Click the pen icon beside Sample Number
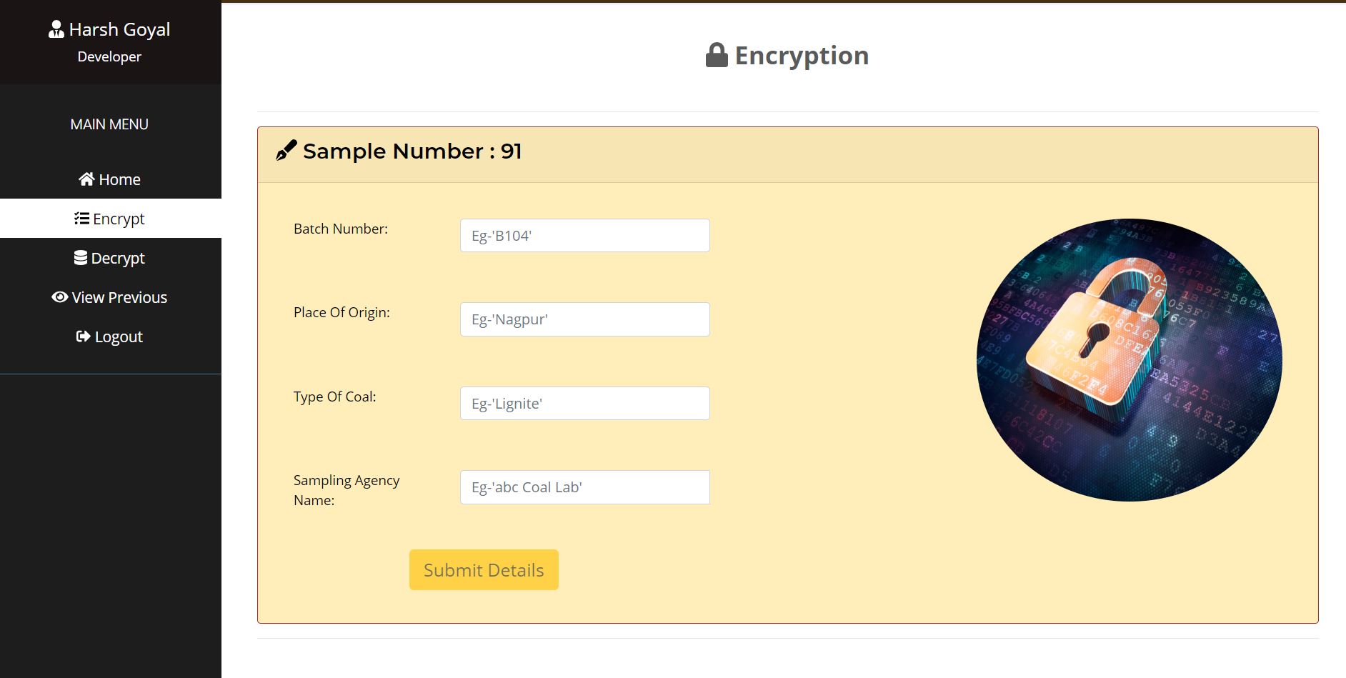 click(286, 151)
